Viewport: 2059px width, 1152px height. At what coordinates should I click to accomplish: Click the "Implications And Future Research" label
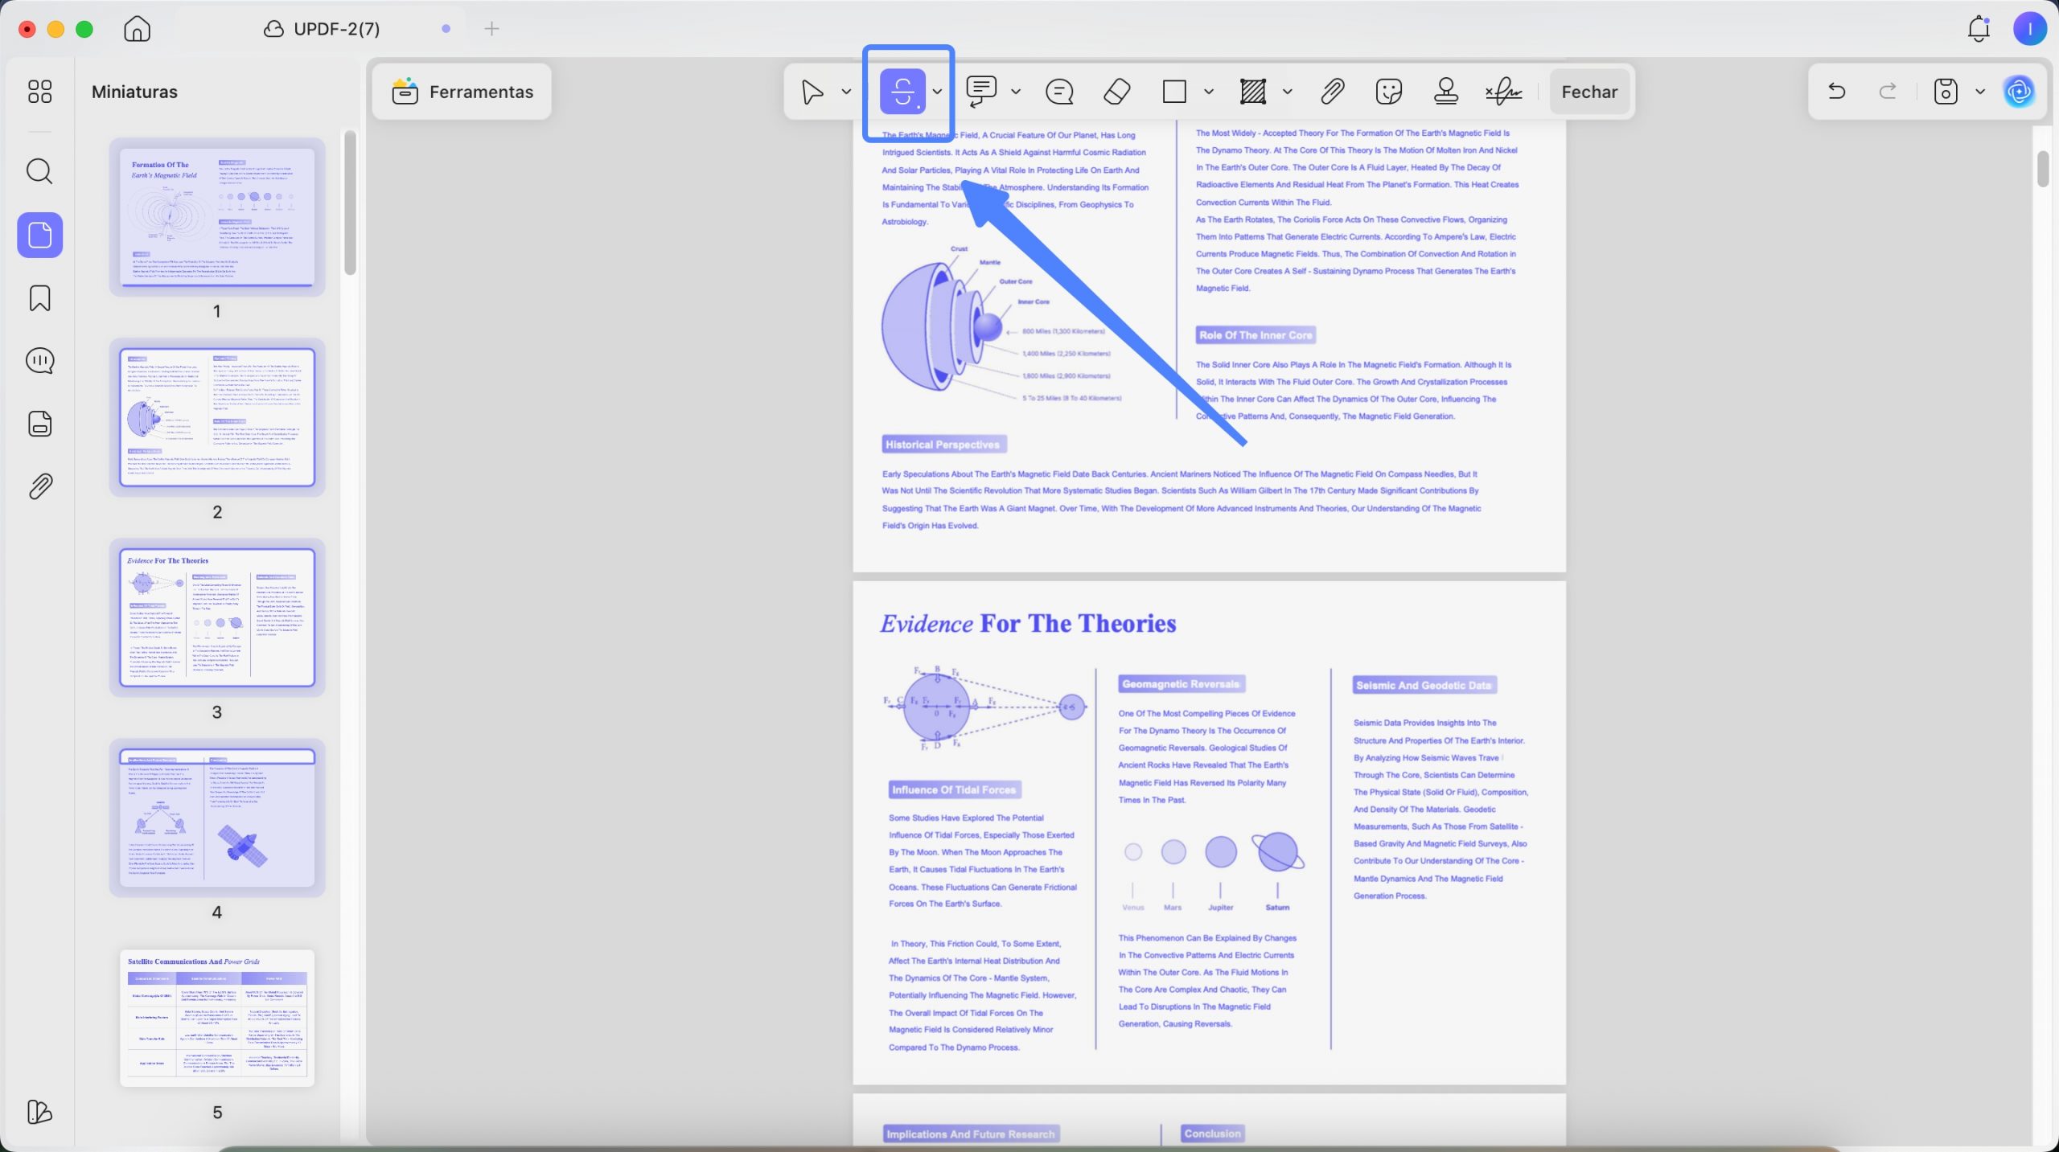point(971,1134)
